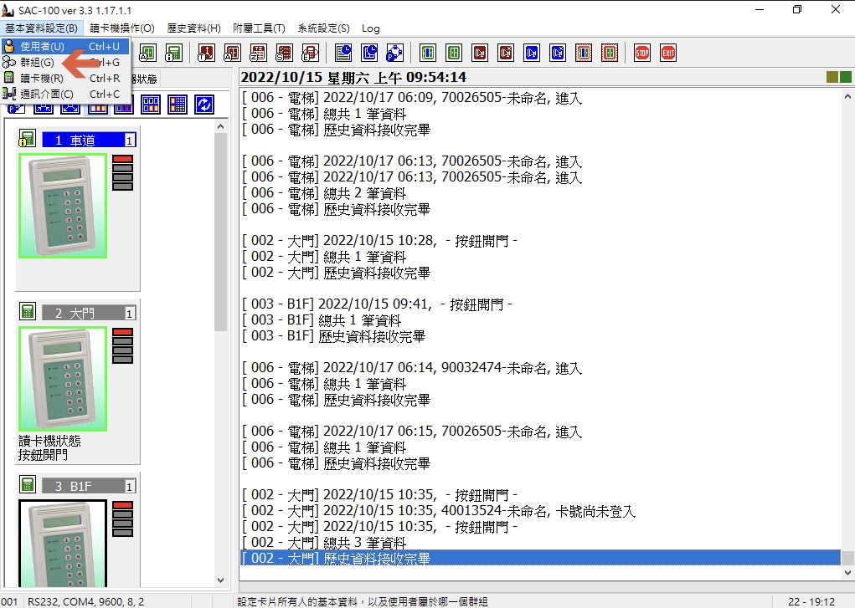Open reader 1 車道 status icon
This screenshot has width=855, height=608.
27,138
